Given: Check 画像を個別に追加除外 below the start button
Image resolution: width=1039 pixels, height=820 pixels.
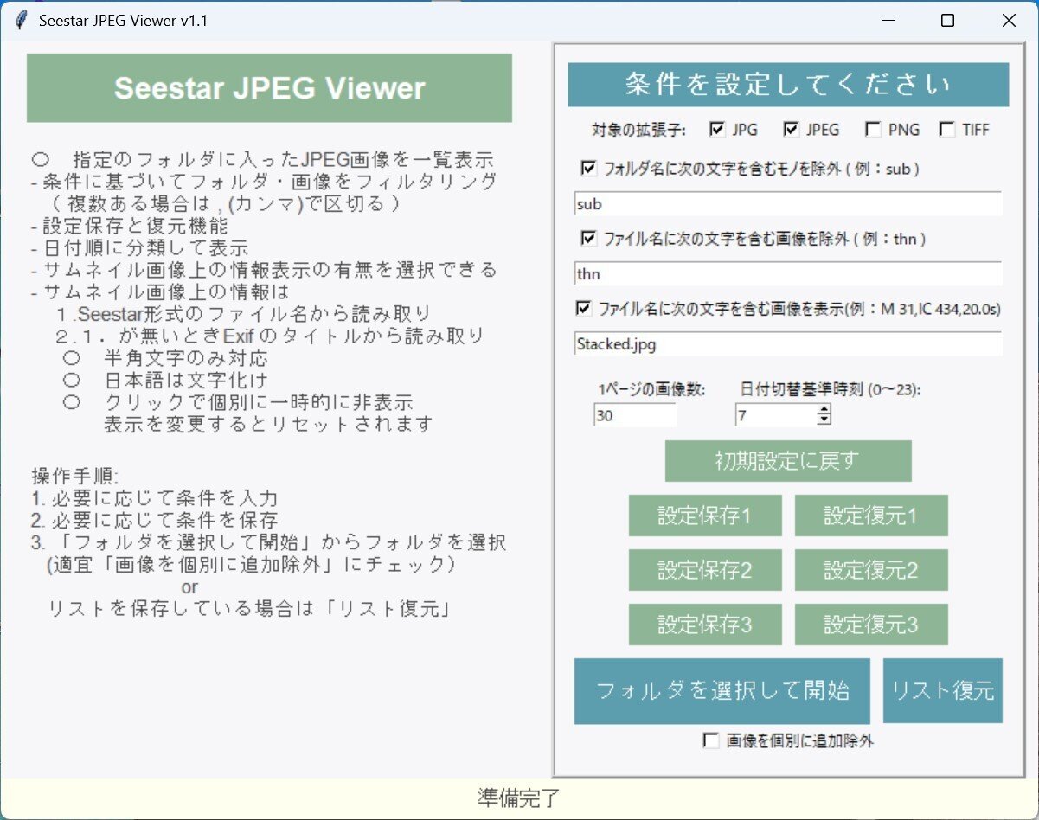Looking at the screenshot, I should (x=711, y=740).
